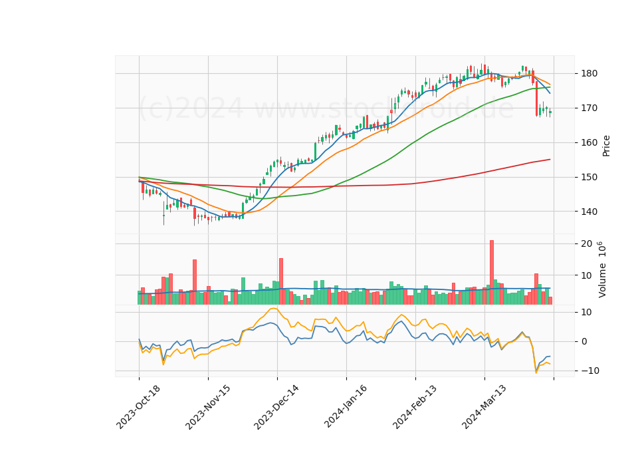Click the volume axis value 10

point(587,275)
